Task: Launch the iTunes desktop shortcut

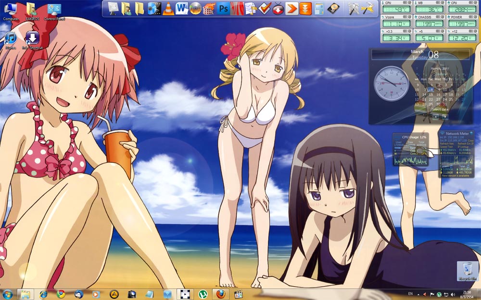Action: pyautogui.click(x=11, y=40)
